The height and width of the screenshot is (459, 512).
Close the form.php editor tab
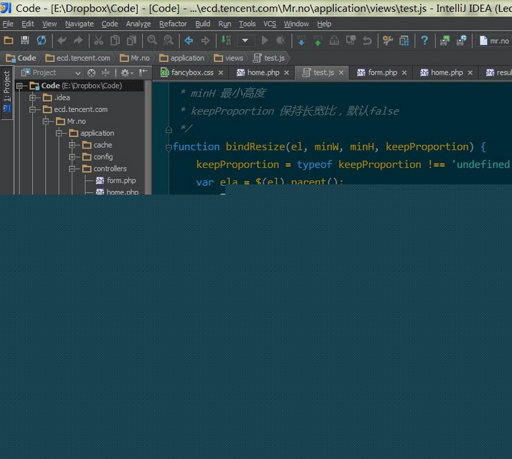pos(404,73)
